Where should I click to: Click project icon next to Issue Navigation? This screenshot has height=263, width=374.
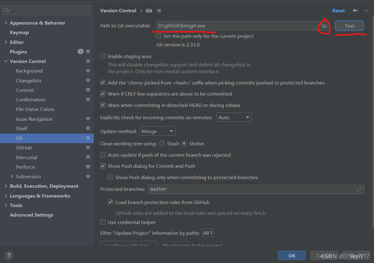88,119
